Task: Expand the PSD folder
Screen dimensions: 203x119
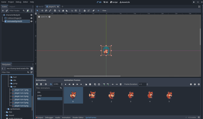Action: 5,112
